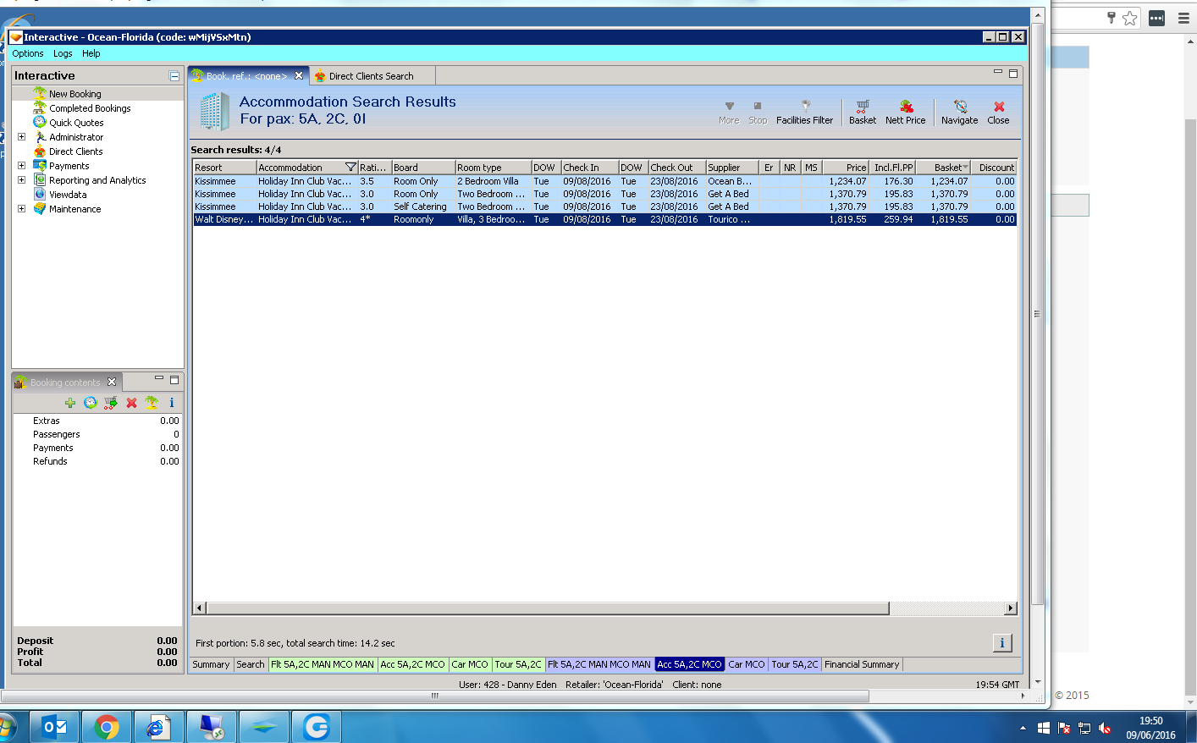
Task: Open Quick Quotes
Action: [76, 123]
